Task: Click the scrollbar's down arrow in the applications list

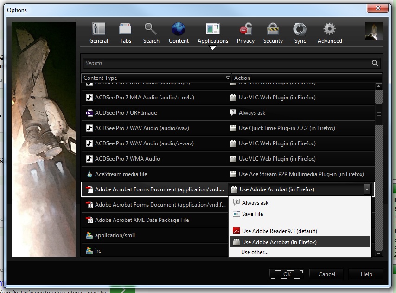Action: pyautogui.click(x=379, y=254)
